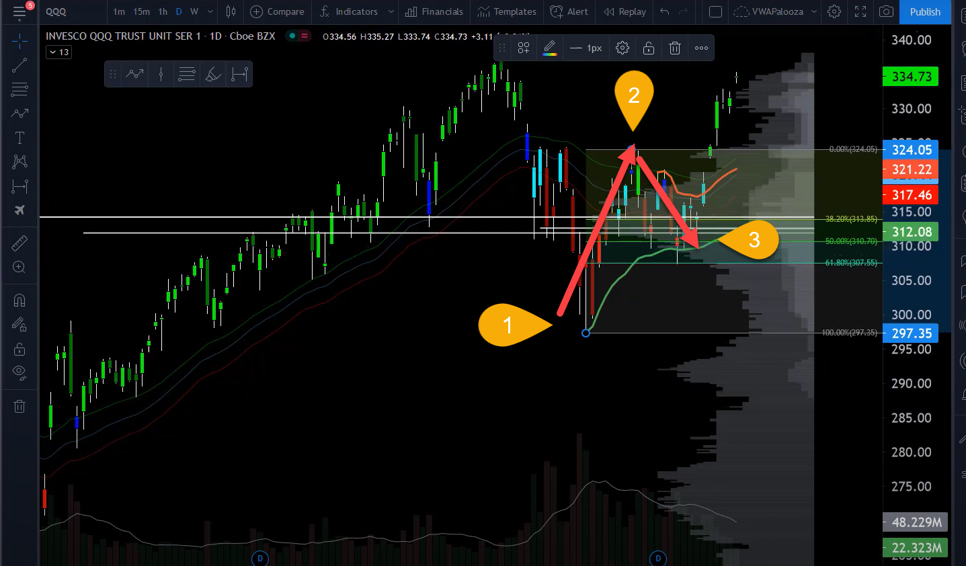Select the Measure ruler tool
The width and height of the screenshot is (966, 566).
(x=19, y=243)
